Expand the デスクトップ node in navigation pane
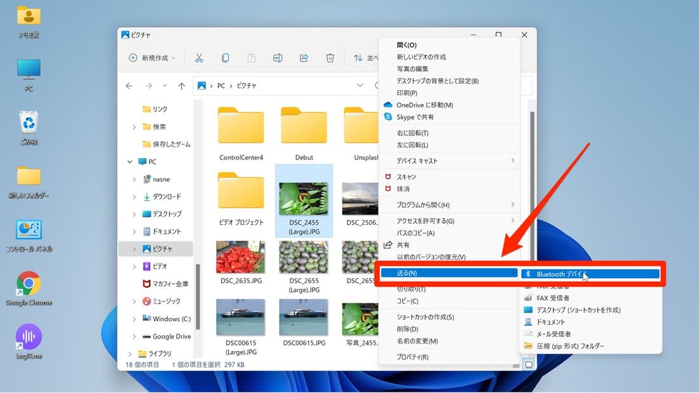The width and height of the screenshot is (699, 393). pos(134,214)
